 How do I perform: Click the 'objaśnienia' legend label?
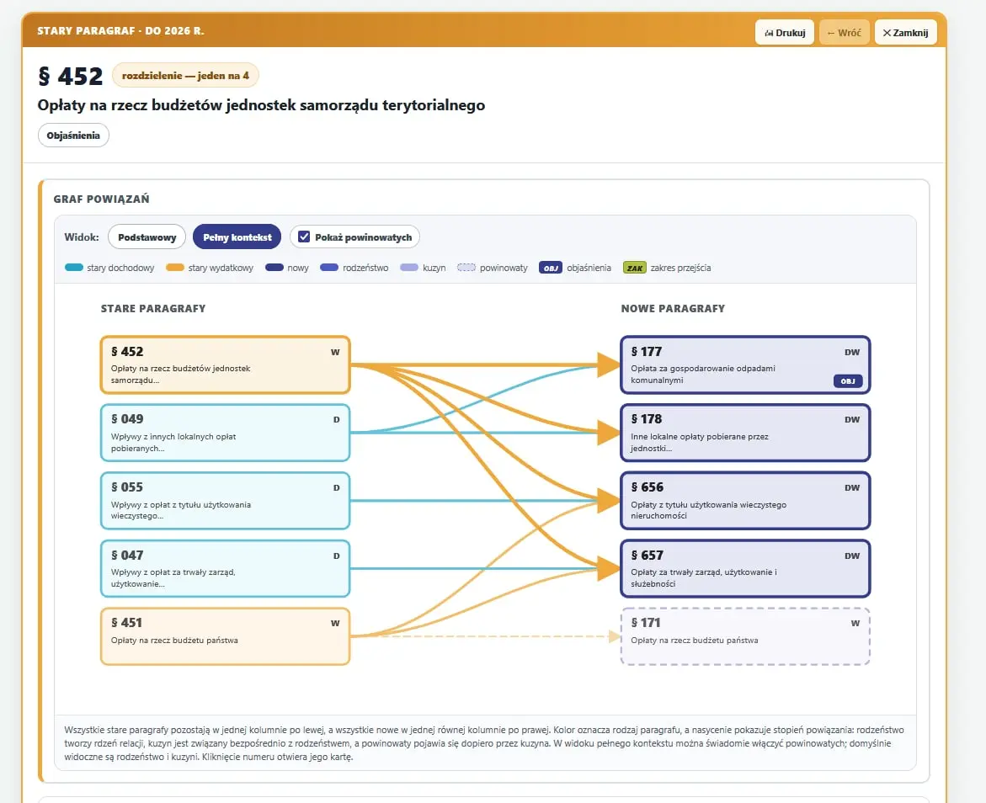[589, 268]
